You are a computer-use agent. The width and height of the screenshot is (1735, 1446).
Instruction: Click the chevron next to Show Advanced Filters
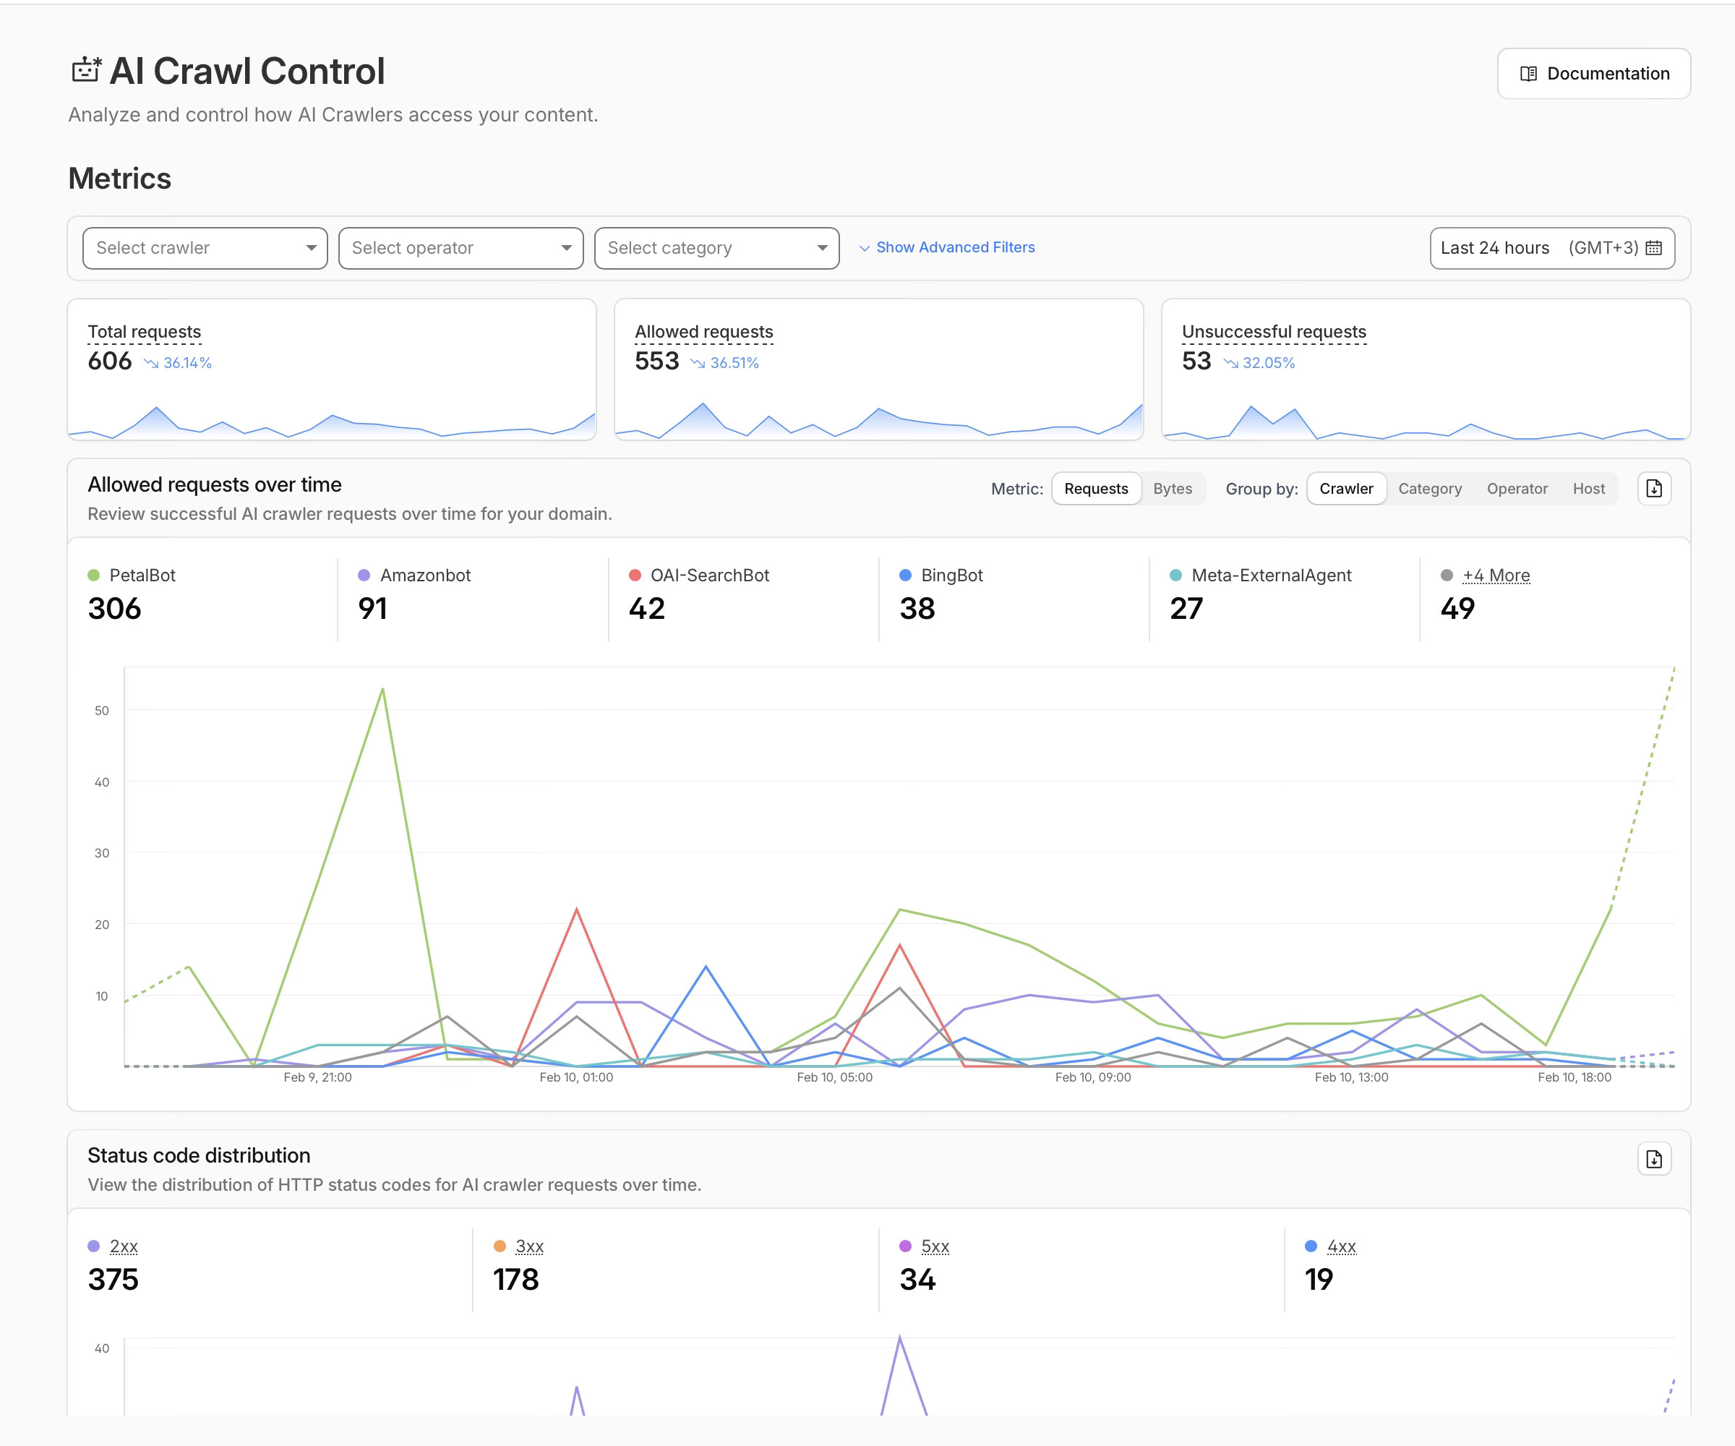(864, 248)
